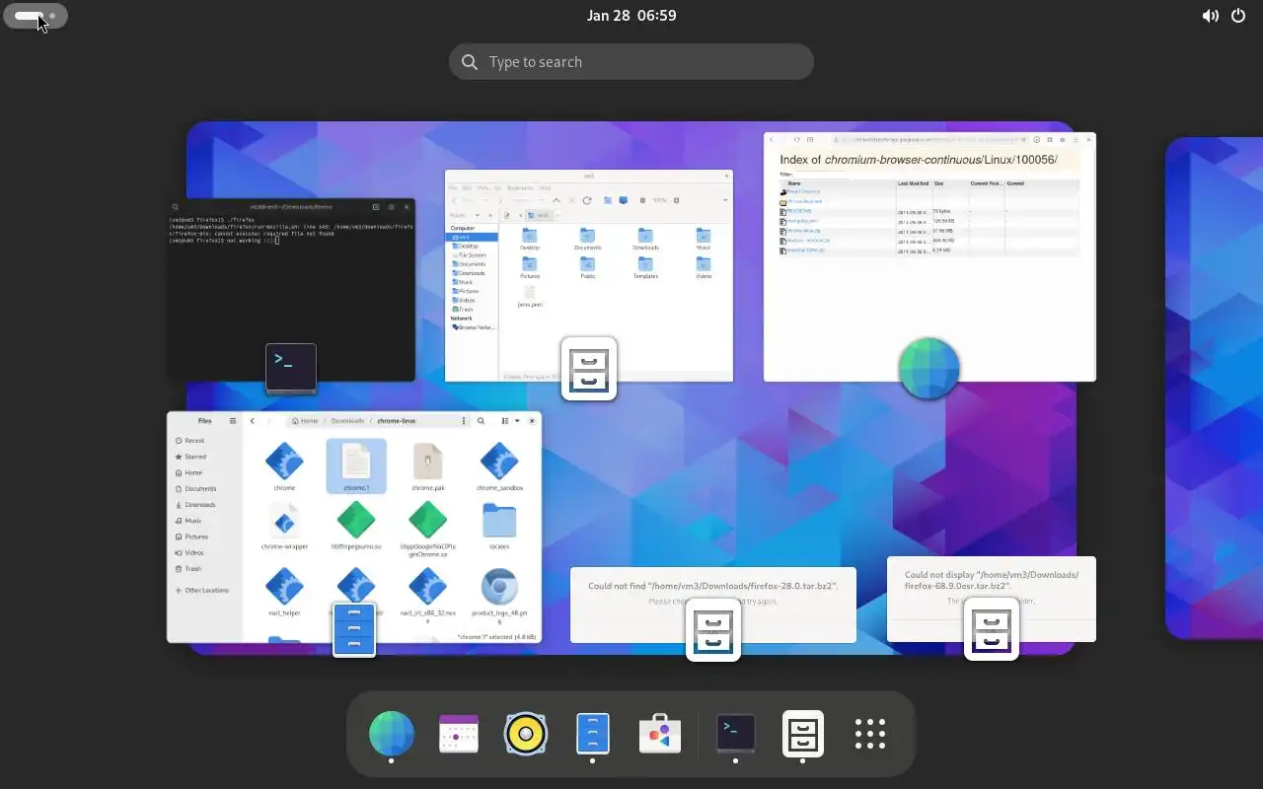Click home folder button in vm3 toolbar
The image size is (1263, 789).
(608, 200)
